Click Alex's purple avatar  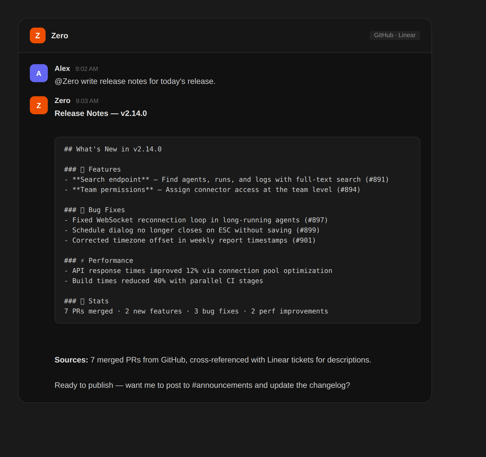(39, 73)
